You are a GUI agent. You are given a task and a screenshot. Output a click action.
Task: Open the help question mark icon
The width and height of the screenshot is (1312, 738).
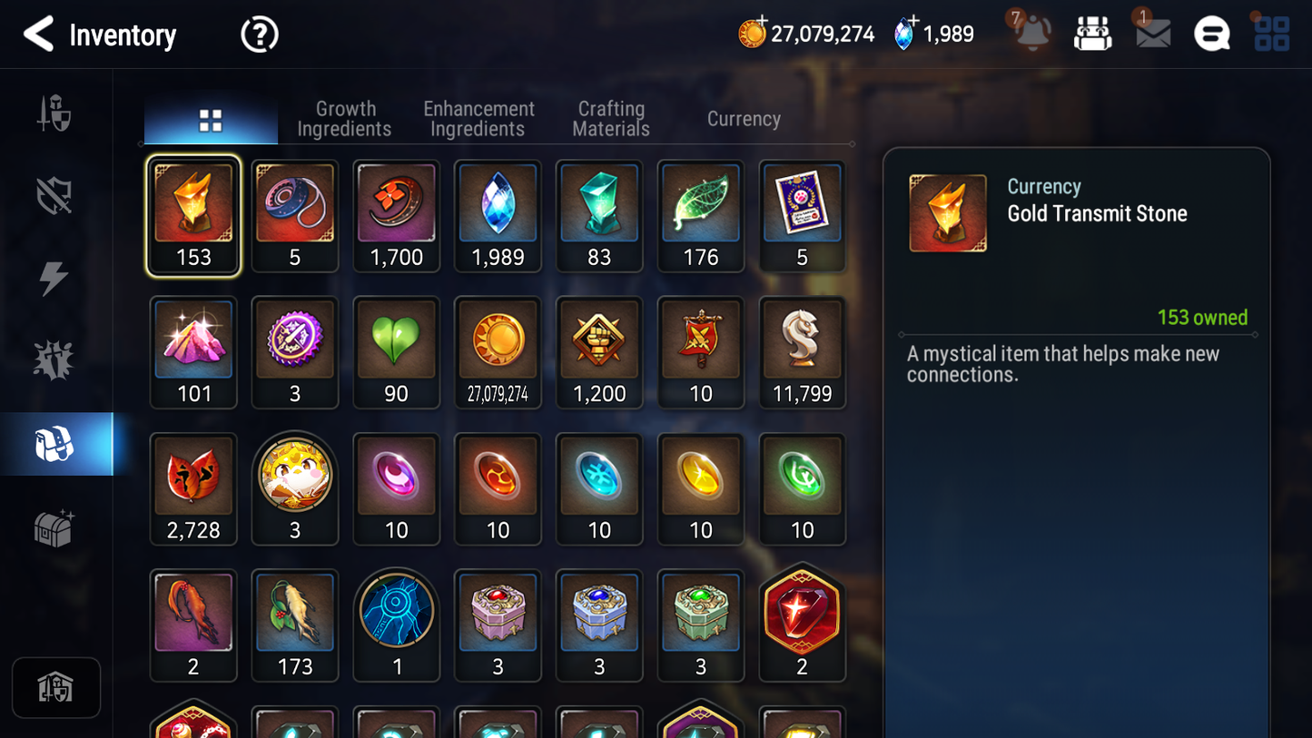pyautogui.click(x=260, y=34)
